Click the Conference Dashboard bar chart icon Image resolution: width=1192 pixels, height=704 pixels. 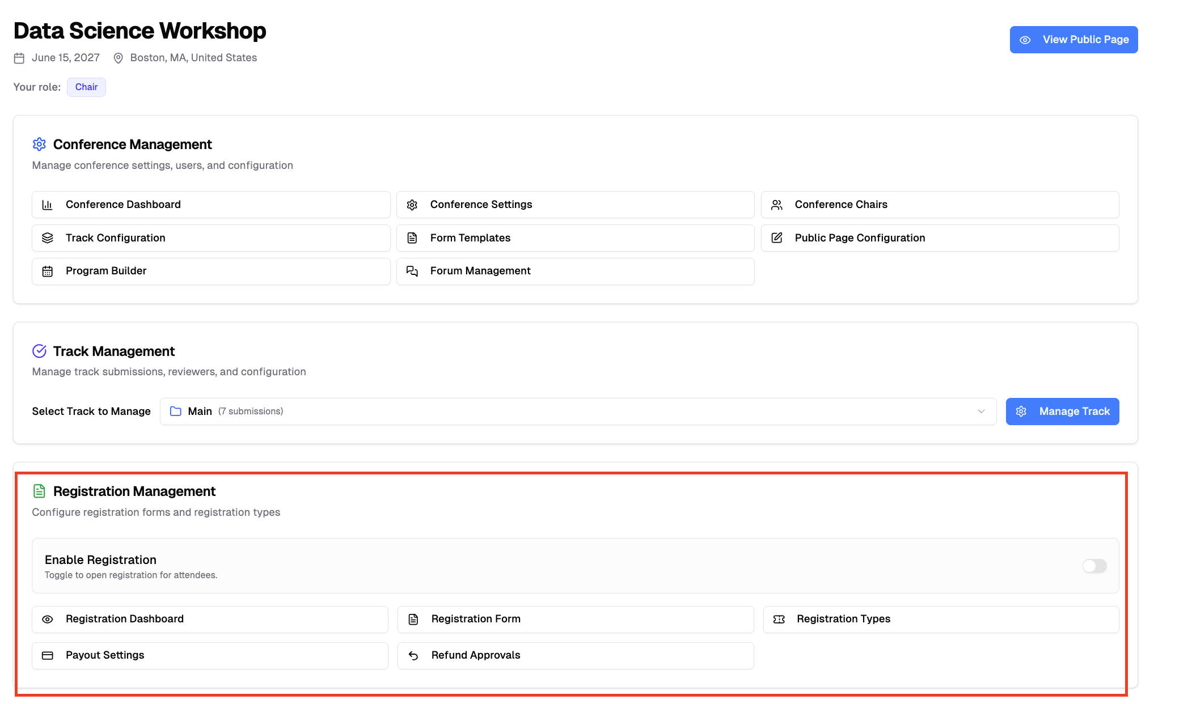click(x=48, y=205)
